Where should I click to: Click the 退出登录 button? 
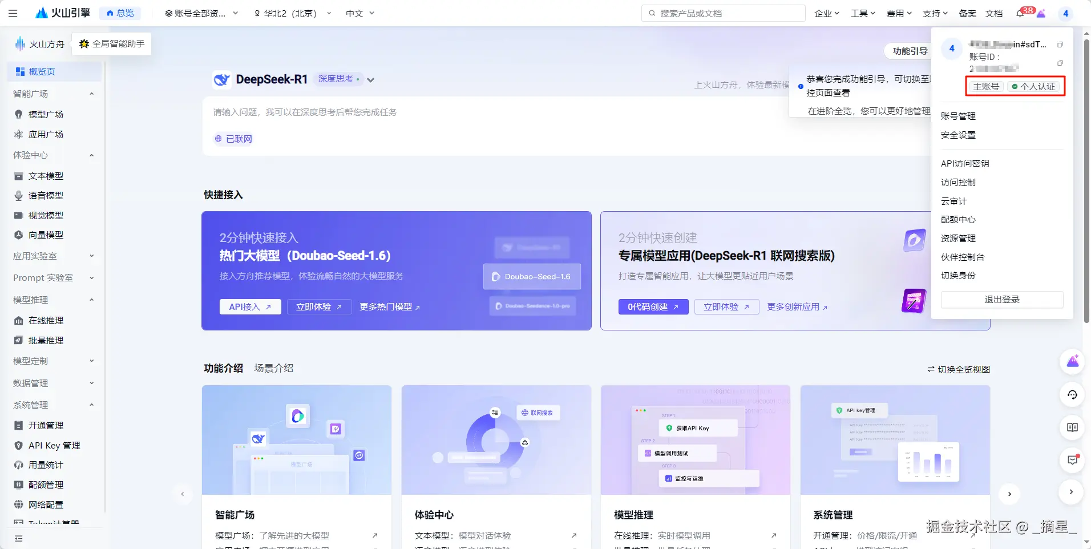tap(1002, 299)
